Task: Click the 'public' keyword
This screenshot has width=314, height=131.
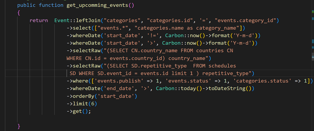Action: point(26,5)
